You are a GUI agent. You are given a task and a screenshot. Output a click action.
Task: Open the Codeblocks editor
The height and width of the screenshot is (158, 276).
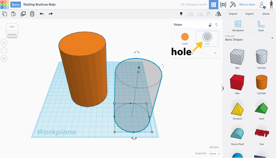pos(223,5)
